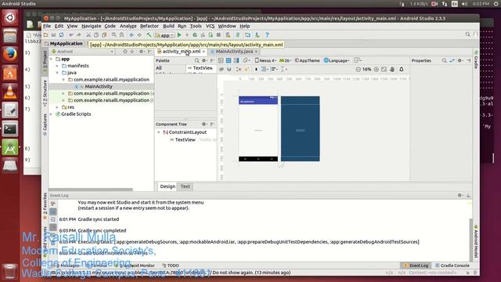Click the Stop square icon in the toolbar

pos(218,34)
